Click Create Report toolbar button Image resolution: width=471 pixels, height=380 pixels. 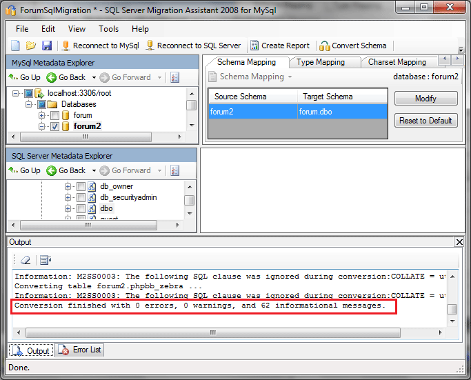[280, 46]
